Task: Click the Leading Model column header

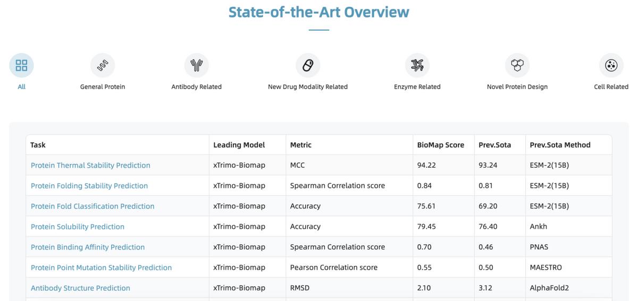Action: click(x=239, y=145)
